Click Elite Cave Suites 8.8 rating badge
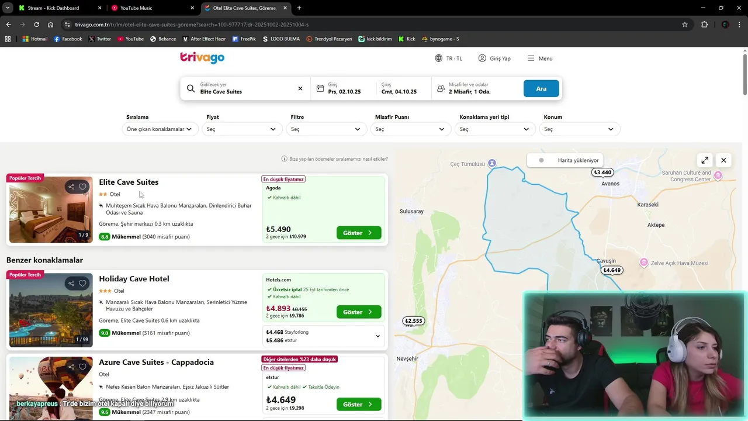The image size is (748, 421). pyautogui.click(x=105, y=237)
